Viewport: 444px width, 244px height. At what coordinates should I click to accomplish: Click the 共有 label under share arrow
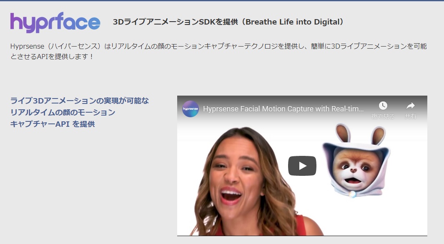410,116
